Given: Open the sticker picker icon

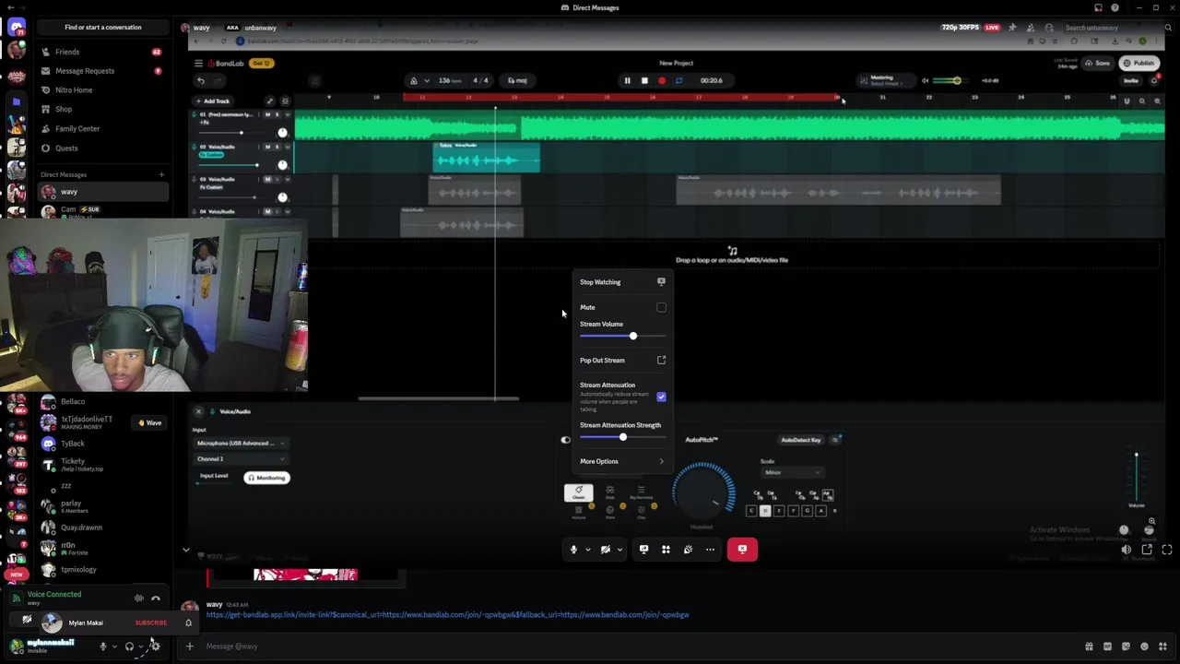Looking at the screenshot, I should coord(1126,646).
